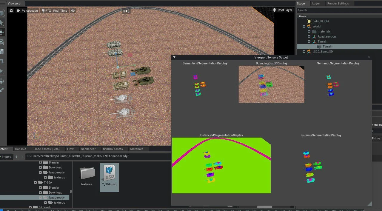This screenshot has height=211, width=382.
Task: Toggle viewport visibility eye menu
Action: click(x=73, y=10)
